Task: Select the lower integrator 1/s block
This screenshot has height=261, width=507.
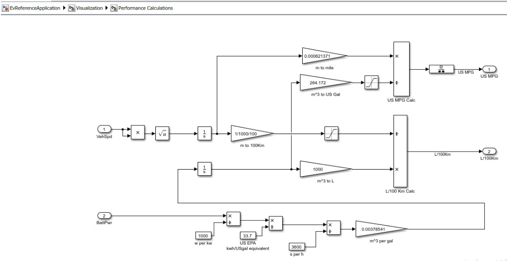Action: [x=204, y=169]
